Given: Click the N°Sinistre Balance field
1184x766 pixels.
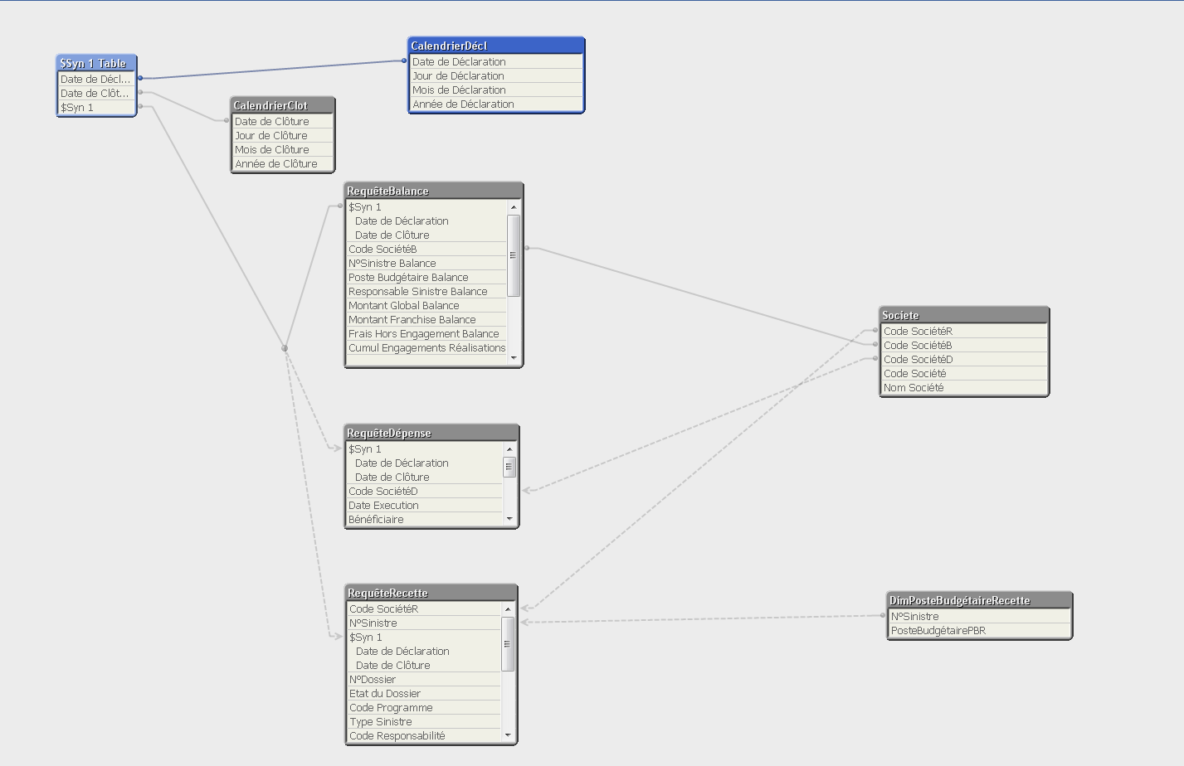Looking at the screenshot, I should coord(426,263).
